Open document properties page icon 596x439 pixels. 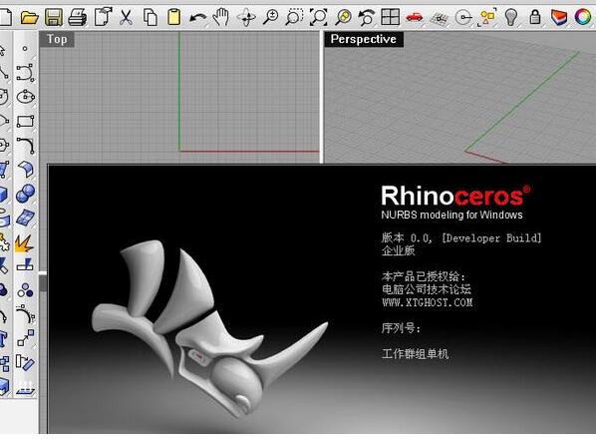click(103, 17)
